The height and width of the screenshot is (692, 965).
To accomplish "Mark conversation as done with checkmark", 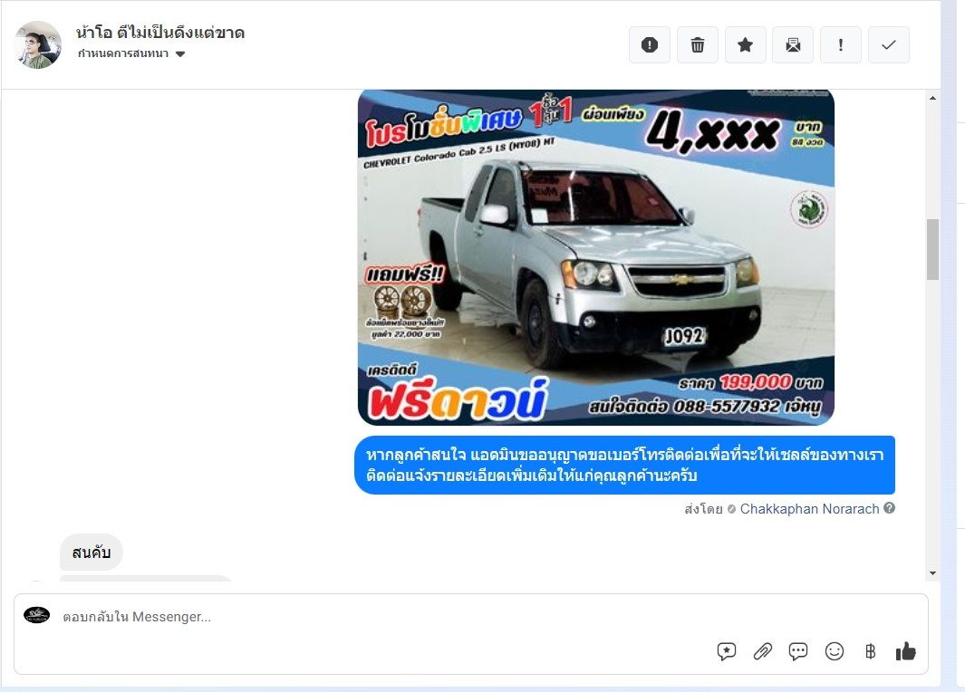I will pos(889,45).
